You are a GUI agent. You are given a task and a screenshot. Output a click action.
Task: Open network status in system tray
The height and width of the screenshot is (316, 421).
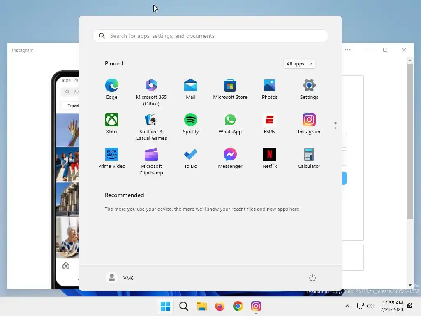tap(360, 306)
